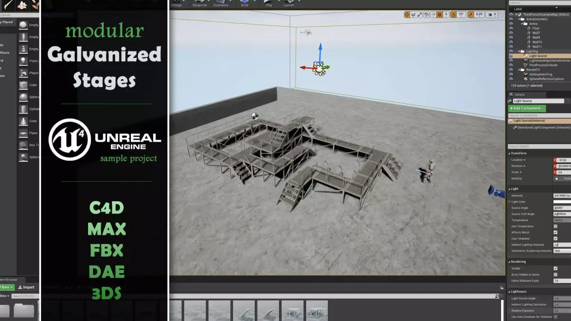This screenshot has width=571, height=321.
Task: Select the rotate gizmo mode icon
Action: [413, 15]
